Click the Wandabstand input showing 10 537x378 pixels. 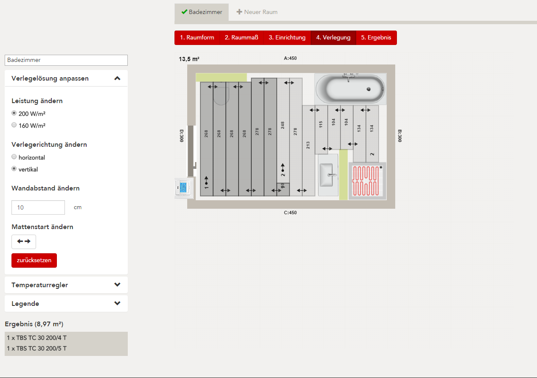pos(38,207)
